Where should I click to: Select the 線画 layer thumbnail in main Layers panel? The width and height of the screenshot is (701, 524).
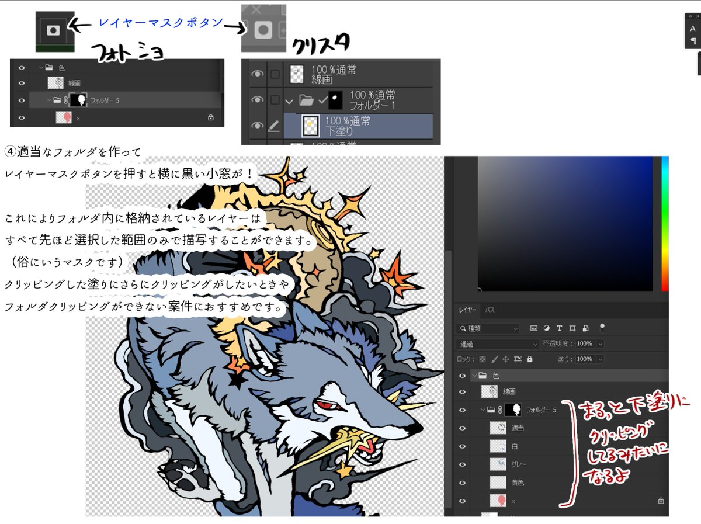(489, 391)
